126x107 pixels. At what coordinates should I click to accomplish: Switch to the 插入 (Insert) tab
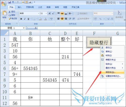[x=20, y=7]
